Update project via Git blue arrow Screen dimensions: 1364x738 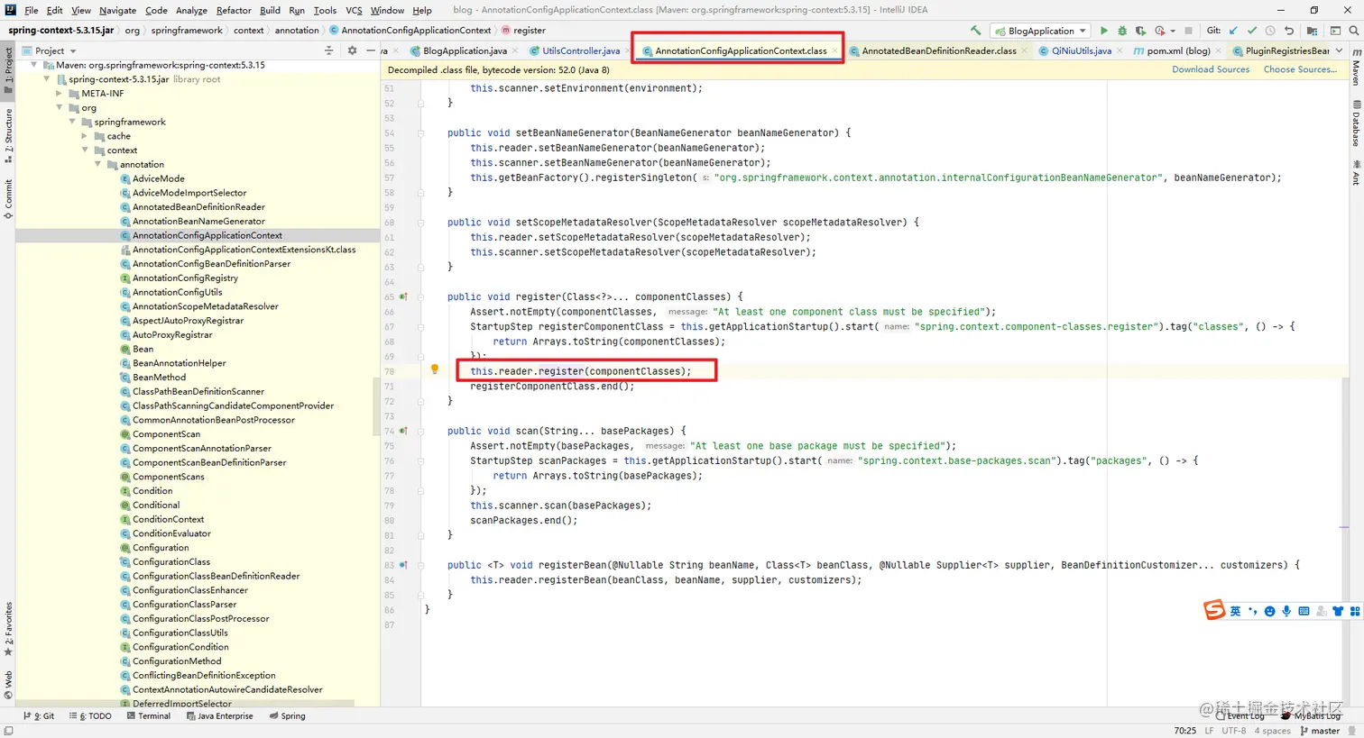click(1233, 31)
